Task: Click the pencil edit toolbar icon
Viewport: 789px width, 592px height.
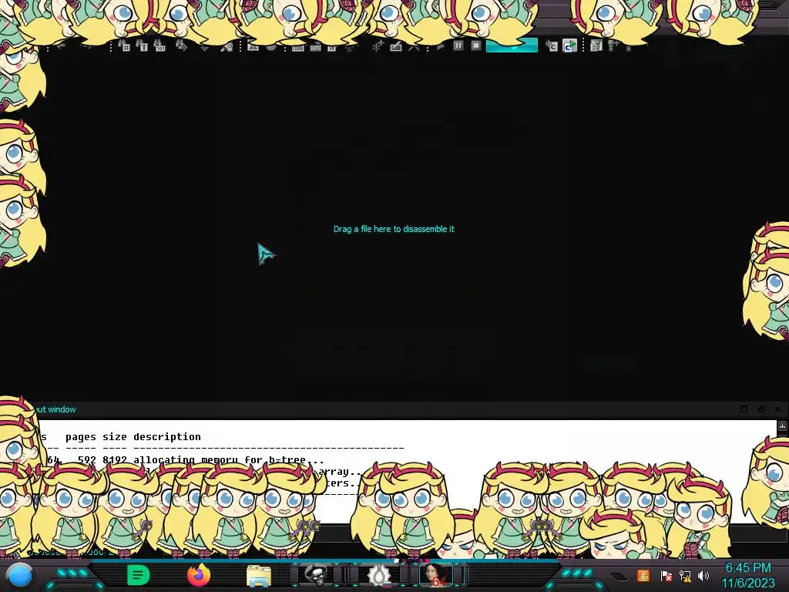Action: click(396, 47)
